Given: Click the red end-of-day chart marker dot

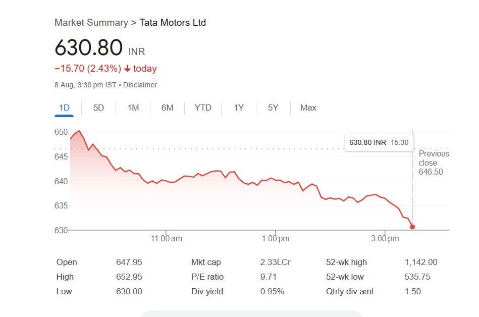Looking at the screenshot, I should click(412, 227).
